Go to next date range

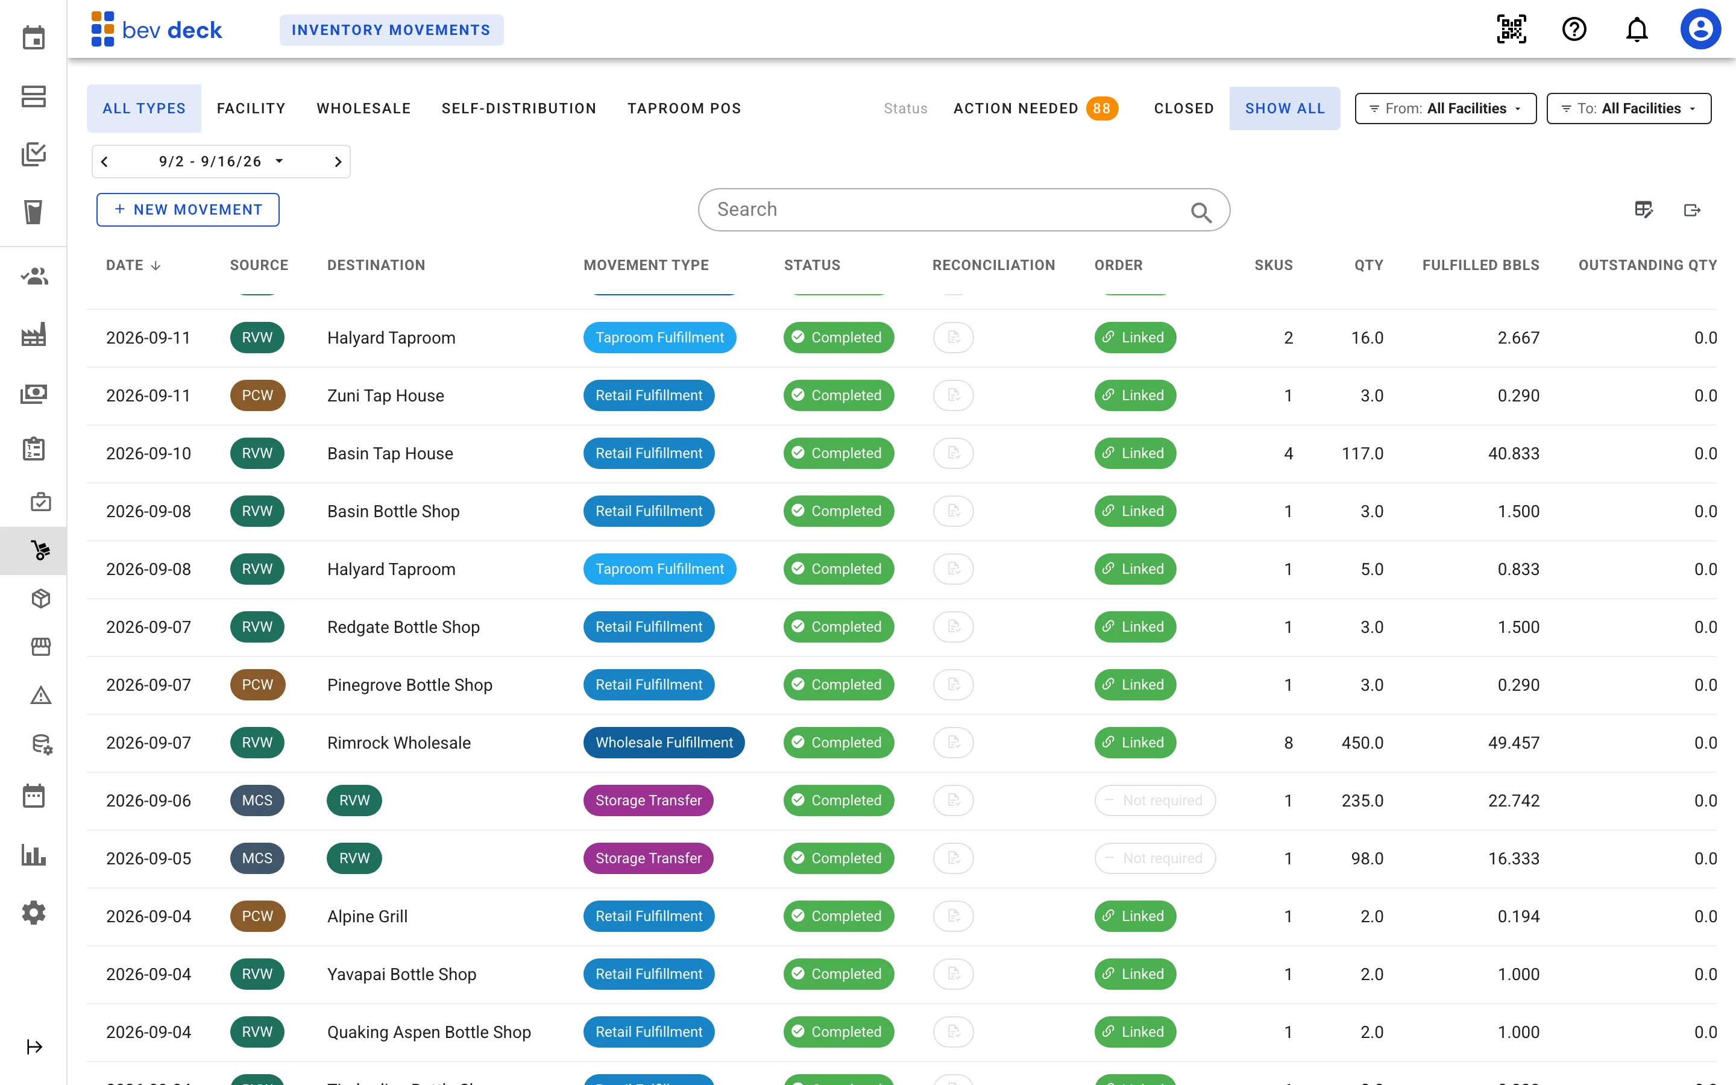pos(338,162)
